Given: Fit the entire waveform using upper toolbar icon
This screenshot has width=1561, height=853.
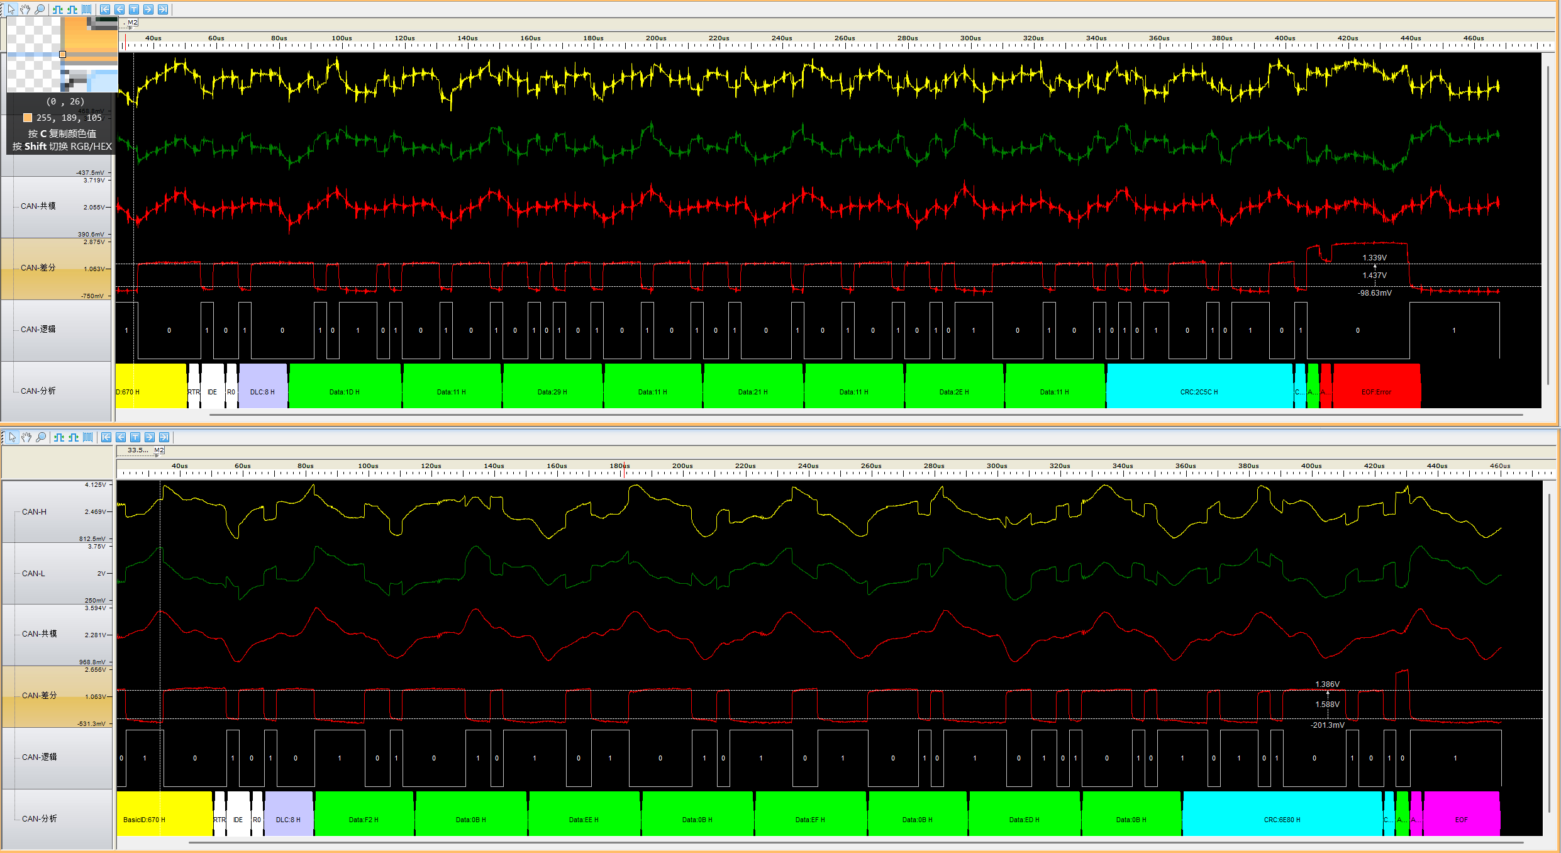Looking at the screenshot, I should 87,9.
